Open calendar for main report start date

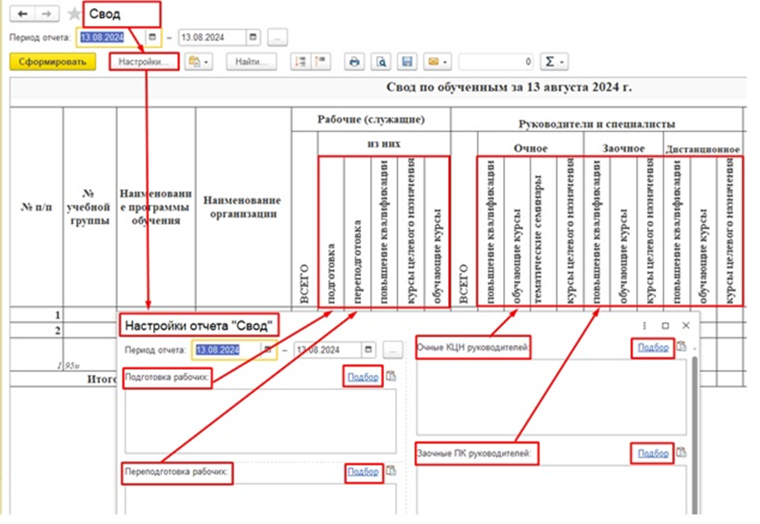coord(152,37)
